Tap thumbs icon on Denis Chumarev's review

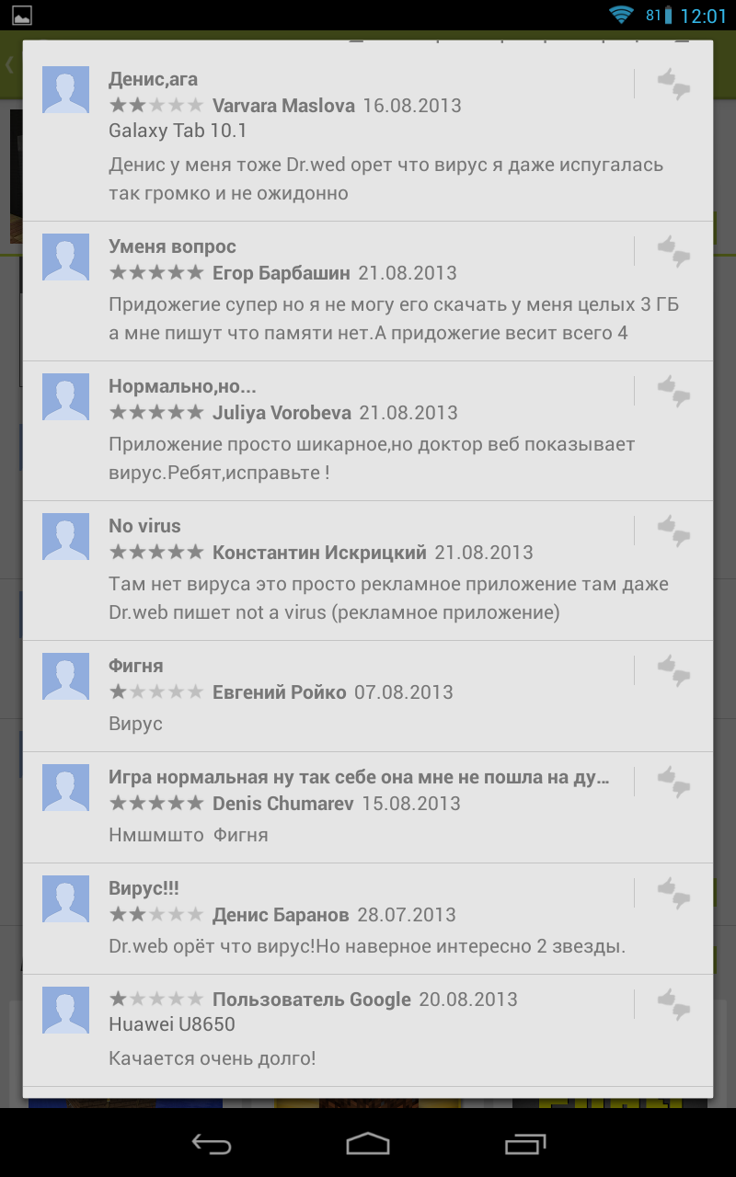point(673,782)
